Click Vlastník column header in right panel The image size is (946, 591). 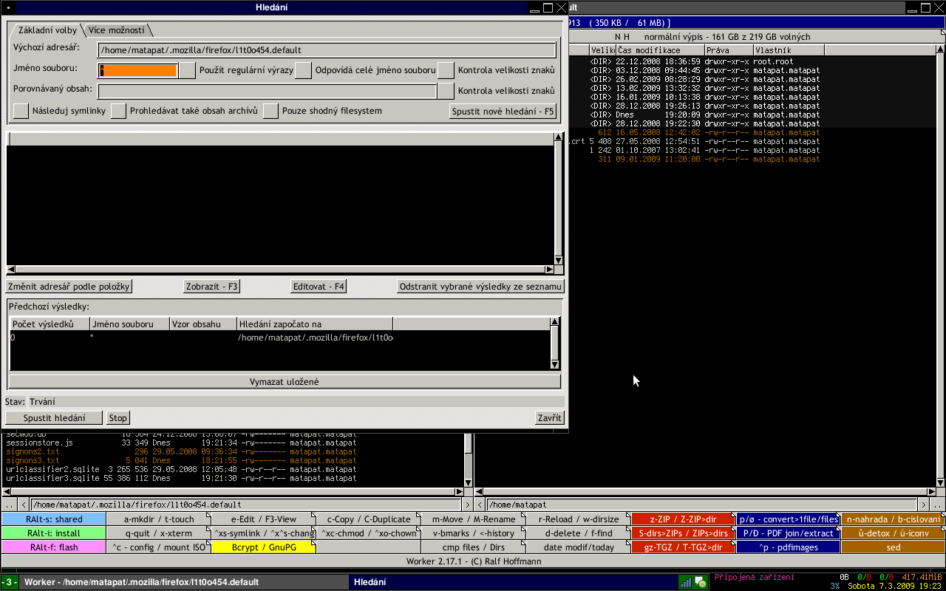coord(789,50)
